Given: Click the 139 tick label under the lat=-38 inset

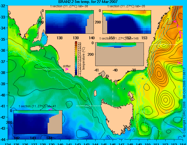Looking at the screenshot, I should (76, 38).
